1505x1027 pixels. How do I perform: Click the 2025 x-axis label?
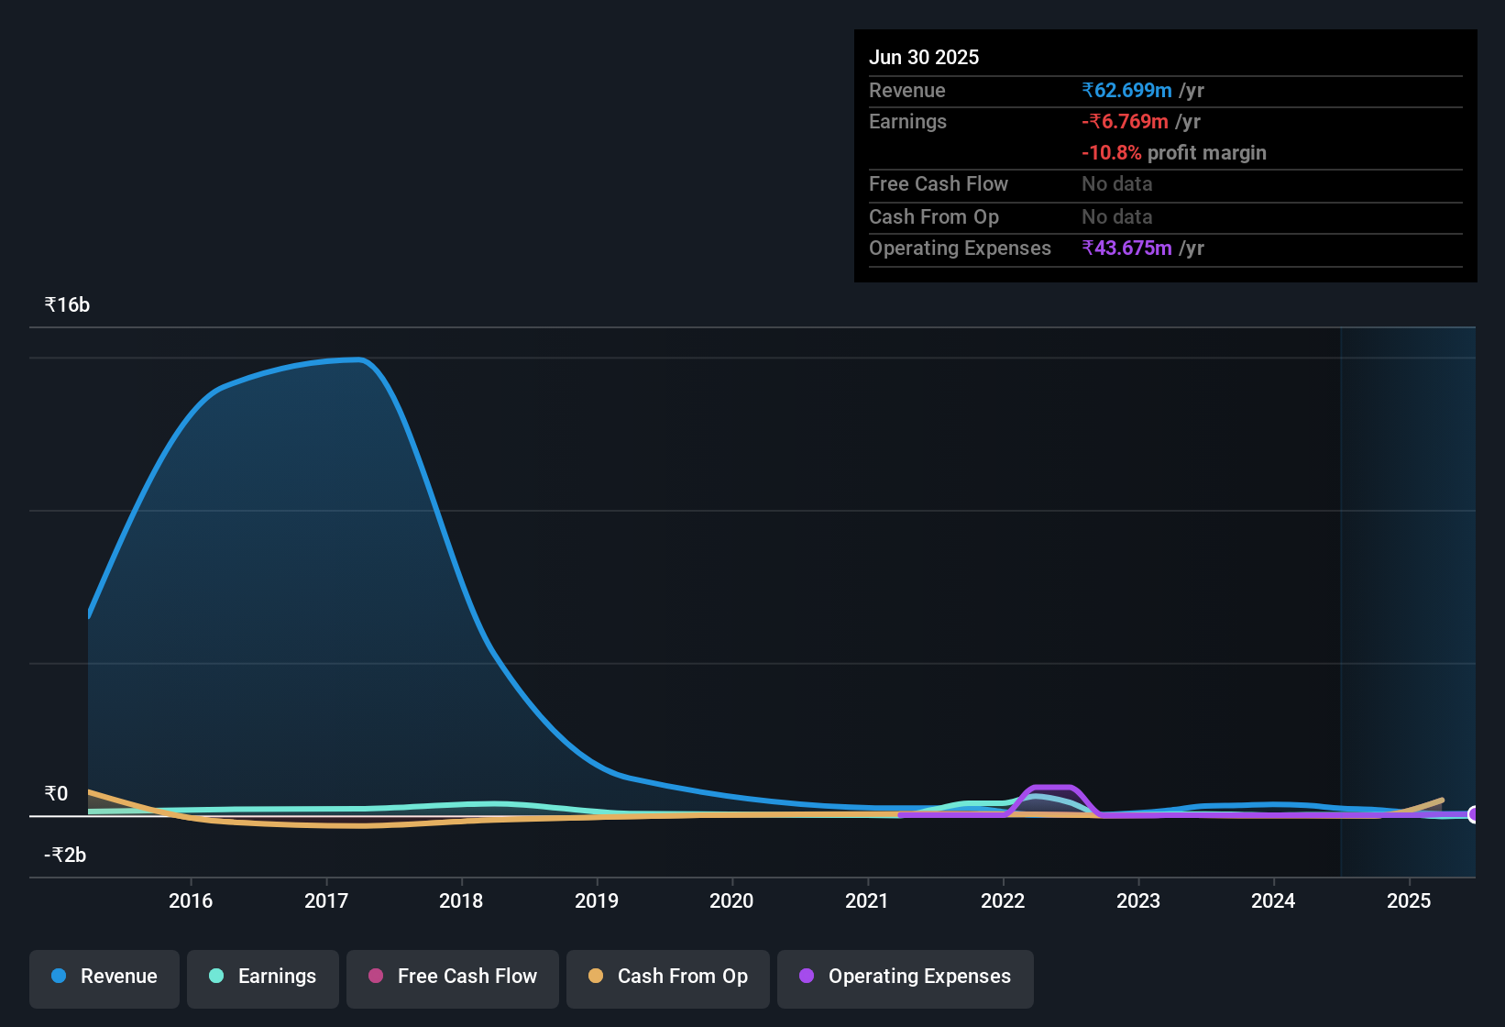click(x=1409, y=900)
